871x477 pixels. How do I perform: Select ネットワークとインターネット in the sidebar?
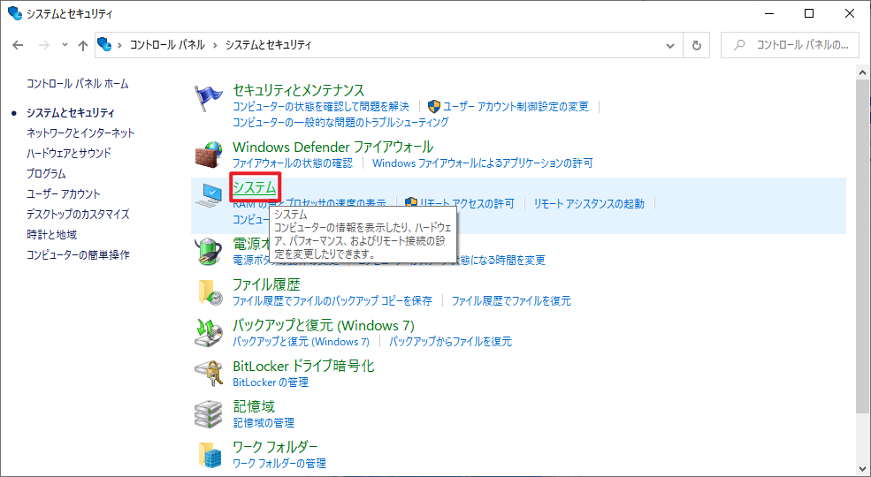[x=80, y=133]
